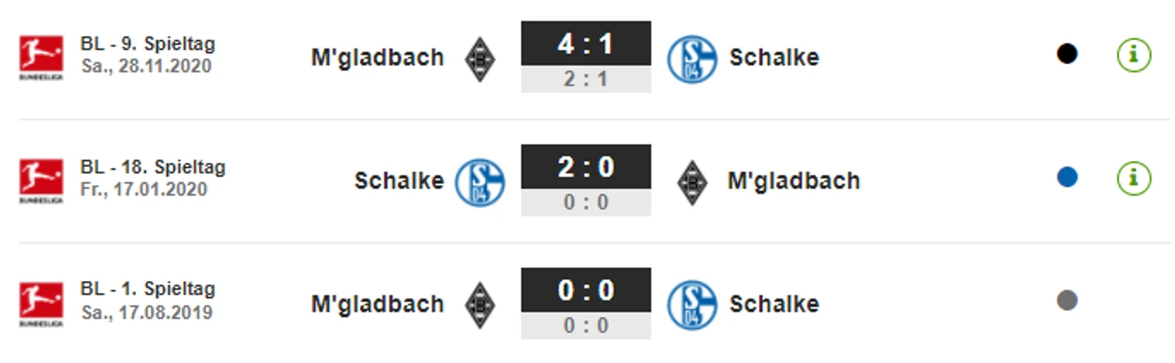Click Schalke crest in the 0:0 match
This screenshot has height=363, width=1175.
(691, 305)
